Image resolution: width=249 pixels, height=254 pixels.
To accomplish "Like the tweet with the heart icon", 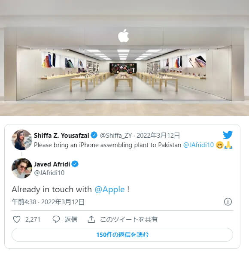I will [17, 220].
